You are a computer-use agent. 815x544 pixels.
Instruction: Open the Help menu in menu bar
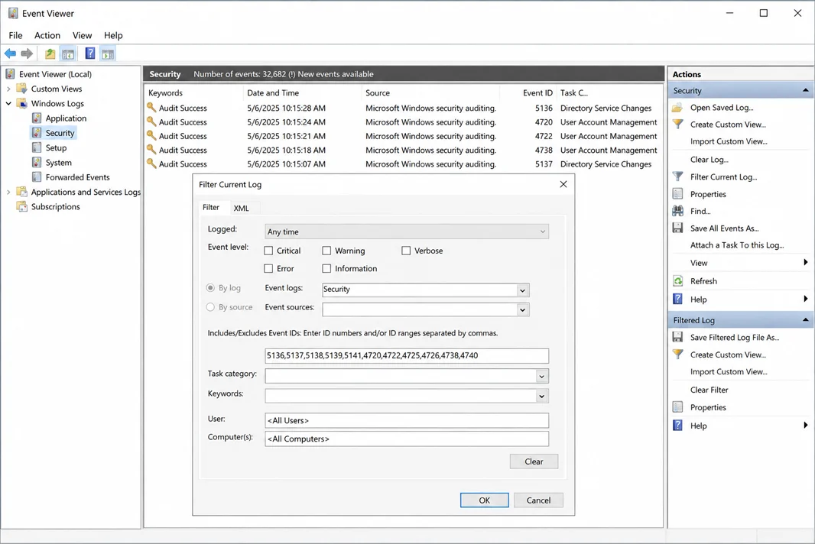[x=113, y=35]
